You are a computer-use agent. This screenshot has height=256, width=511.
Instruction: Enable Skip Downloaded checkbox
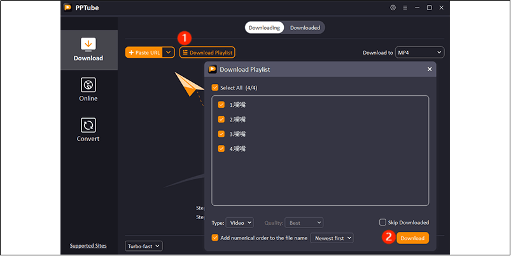pos(382,222)
